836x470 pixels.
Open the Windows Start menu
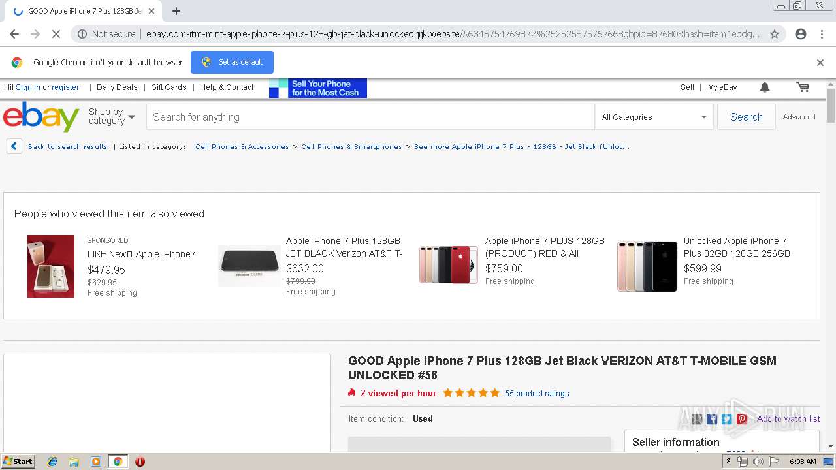[18, 461]
